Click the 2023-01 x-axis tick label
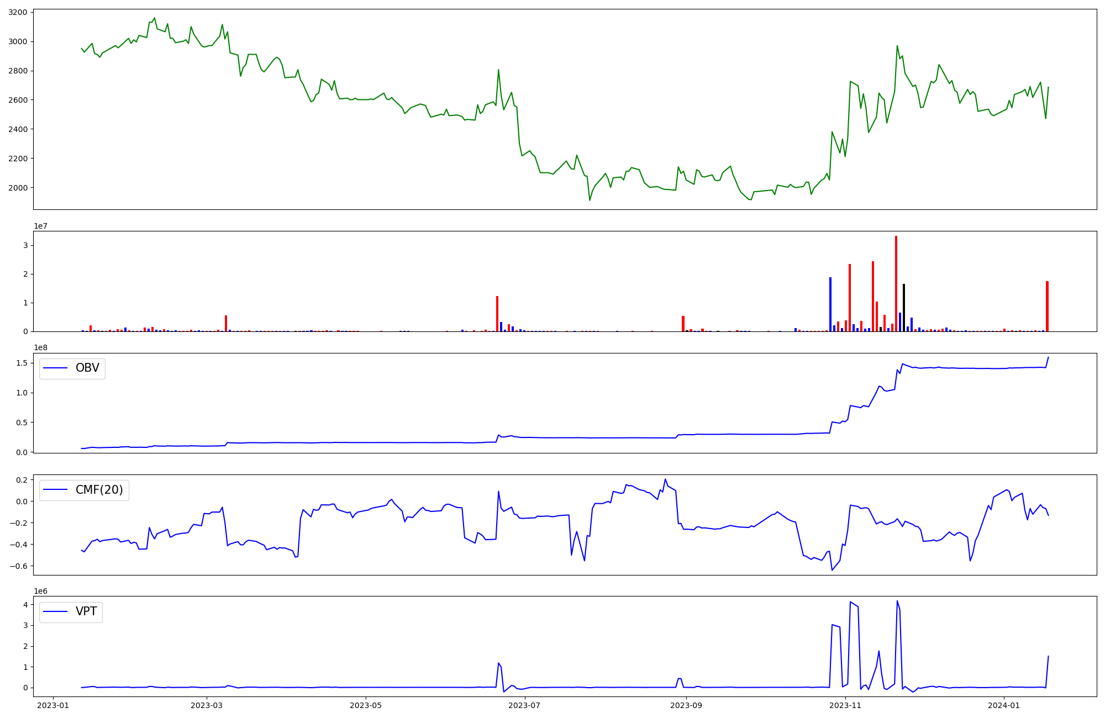Screen dimensions: 1105x718 pyautogui.click(x=52, y=705)
